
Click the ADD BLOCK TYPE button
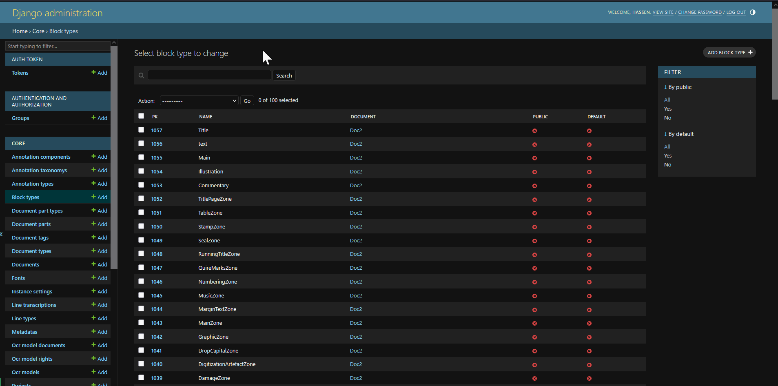tap(729, 52)
